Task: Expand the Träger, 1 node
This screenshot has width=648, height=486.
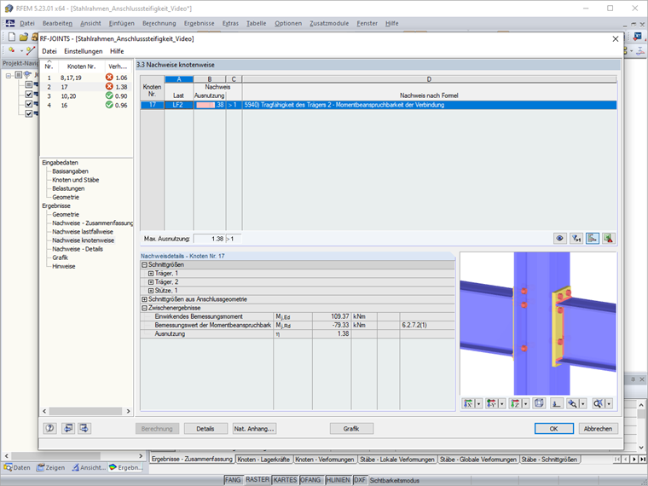Action: [151, 273]
